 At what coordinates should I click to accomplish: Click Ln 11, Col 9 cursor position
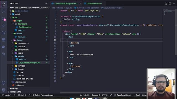(85, 95)
